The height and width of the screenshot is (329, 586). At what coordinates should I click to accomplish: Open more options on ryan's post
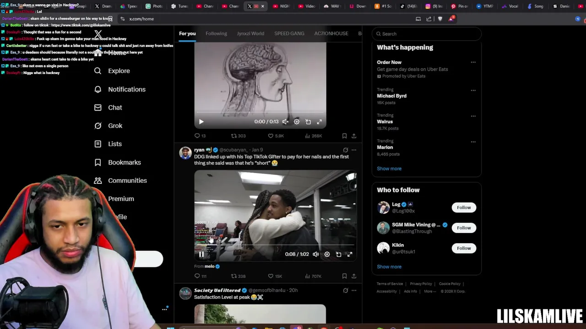coord(354,150)
